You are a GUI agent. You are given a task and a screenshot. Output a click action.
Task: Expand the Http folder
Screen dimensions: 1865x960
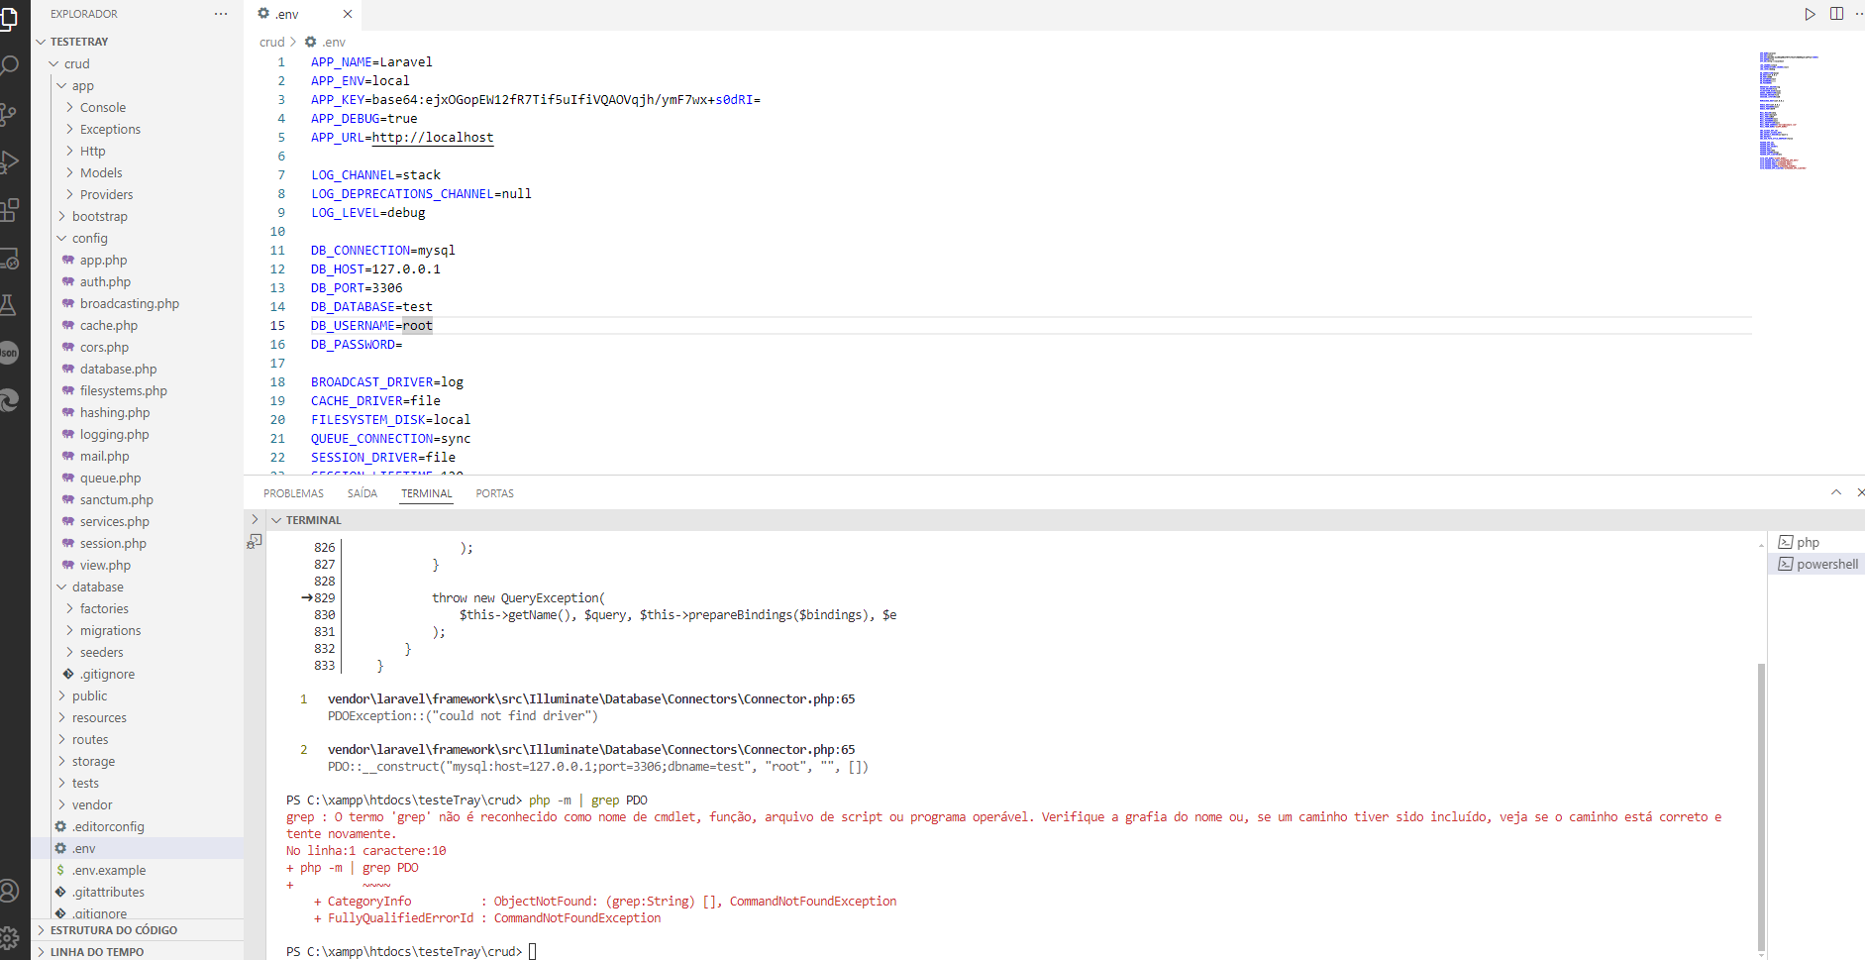(138, 151)
